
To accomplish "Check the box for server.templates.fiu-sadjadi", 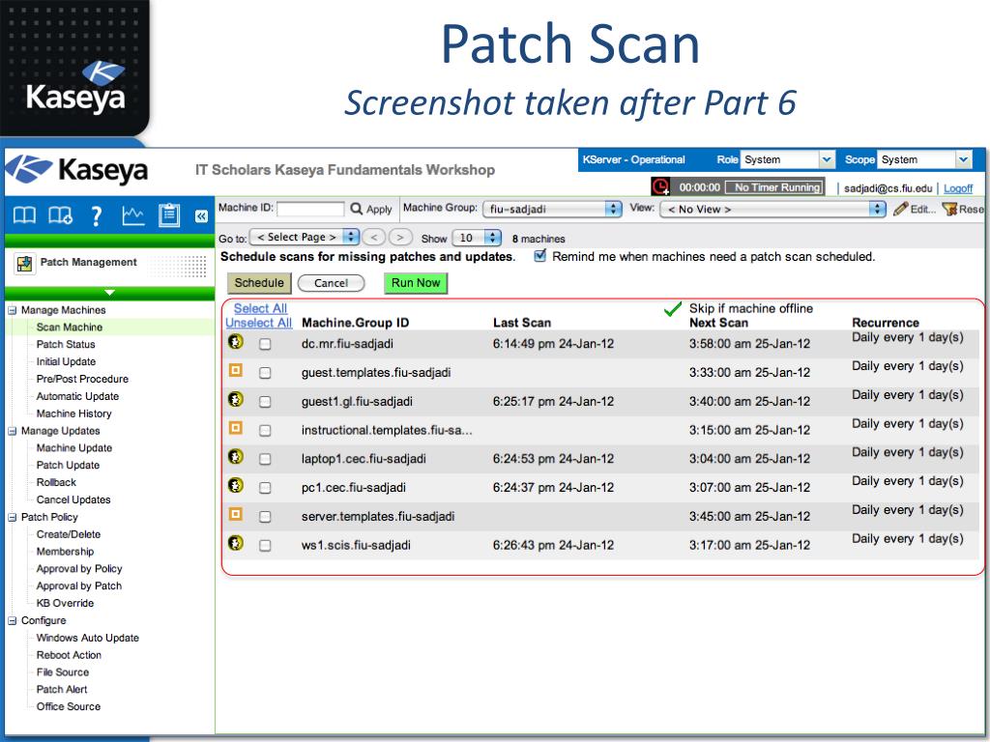I will coord(265,517).
